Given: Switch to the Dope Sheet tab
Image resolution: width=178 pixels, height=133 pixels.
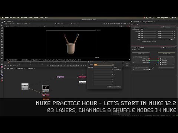Looking at the screenshot, I should click(30, 68).
